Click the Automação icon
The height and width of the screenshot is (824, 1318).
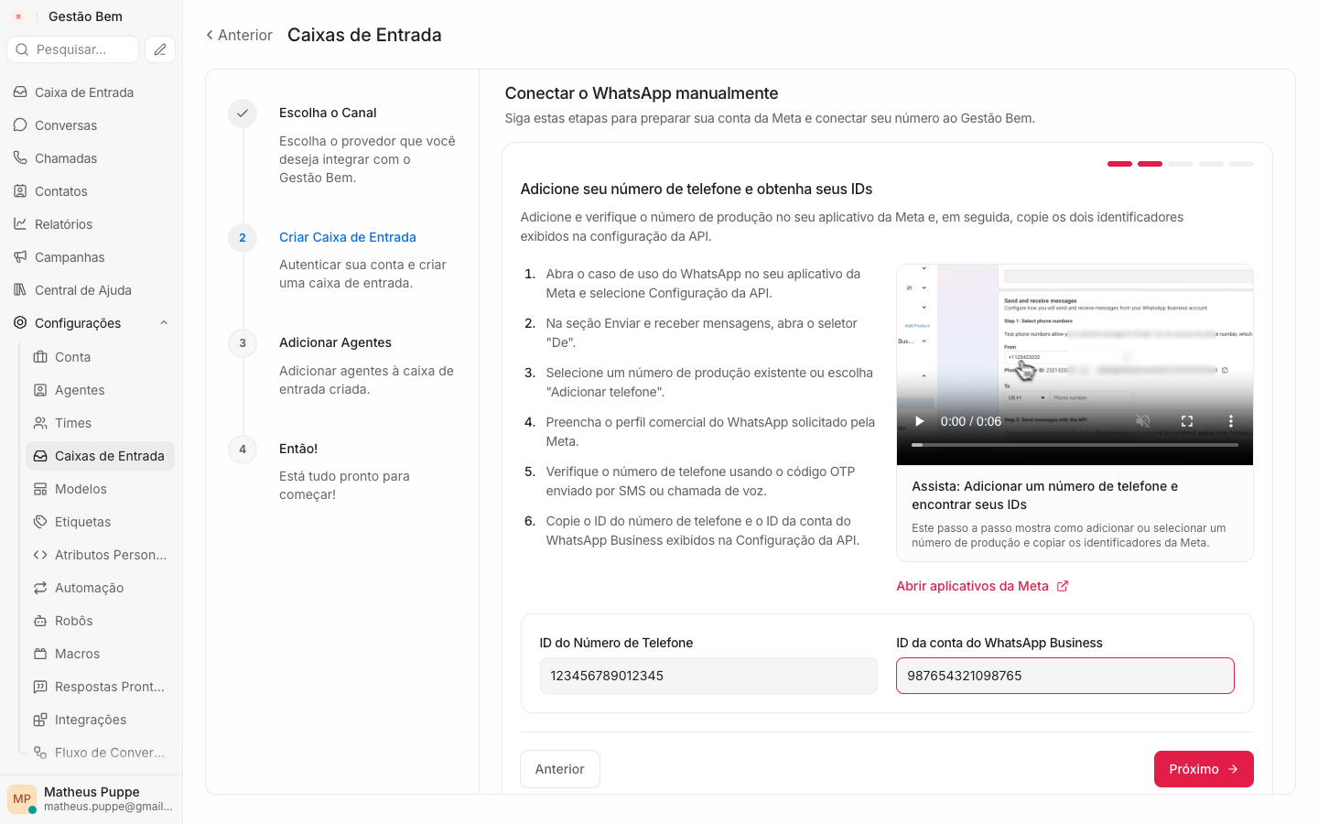40,588
